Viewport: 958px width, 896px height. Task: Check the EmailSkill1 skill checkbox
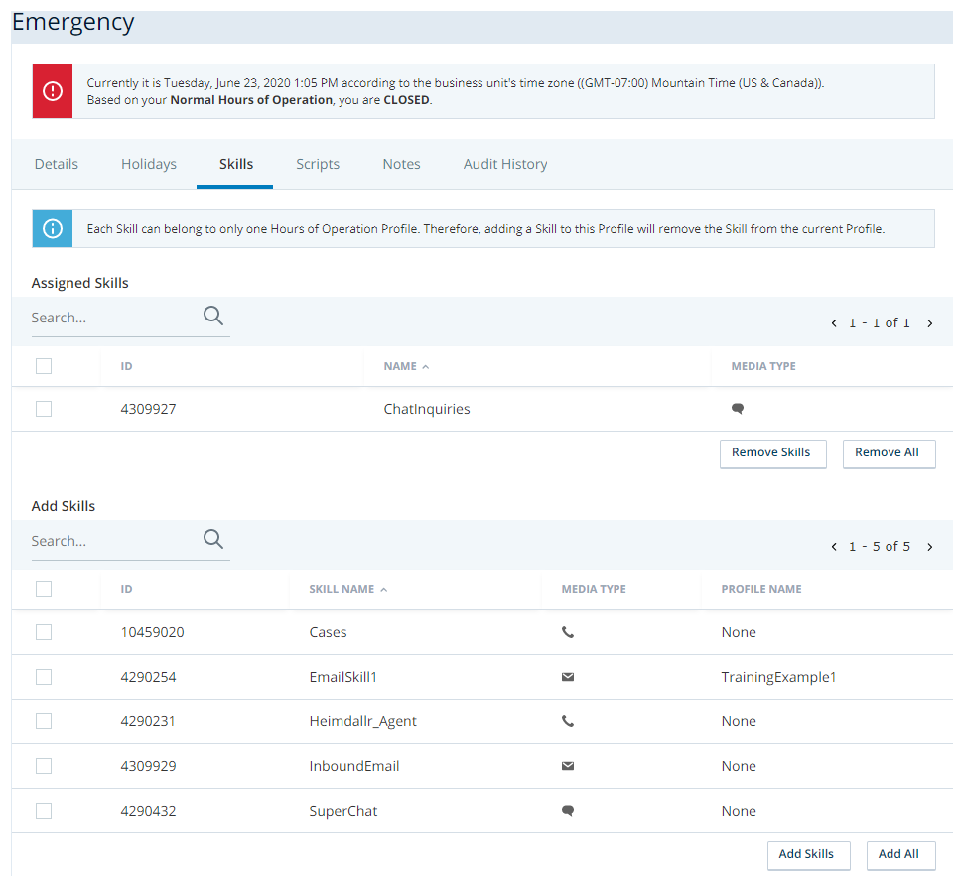(x=44, y=677)
